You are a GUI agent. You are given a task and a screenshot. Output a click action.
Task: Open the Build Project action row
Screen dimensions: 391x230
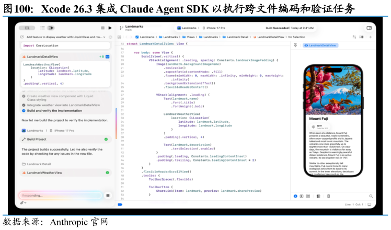(x=65, y=139)
